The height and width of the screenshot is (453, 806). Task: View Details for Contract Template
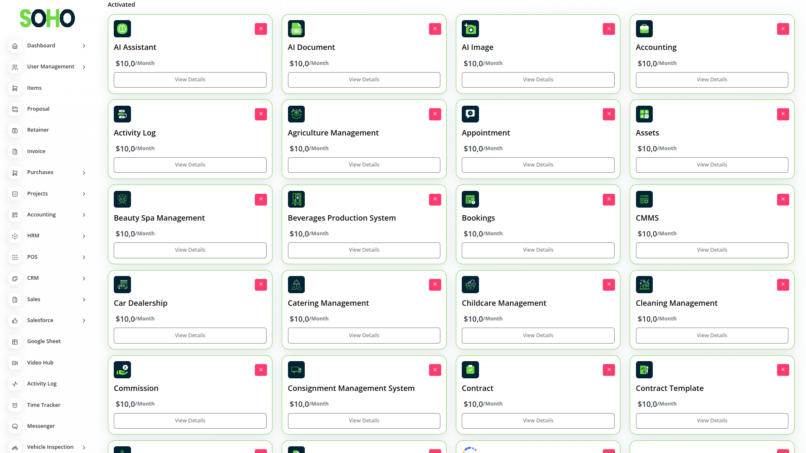[712, 421]
